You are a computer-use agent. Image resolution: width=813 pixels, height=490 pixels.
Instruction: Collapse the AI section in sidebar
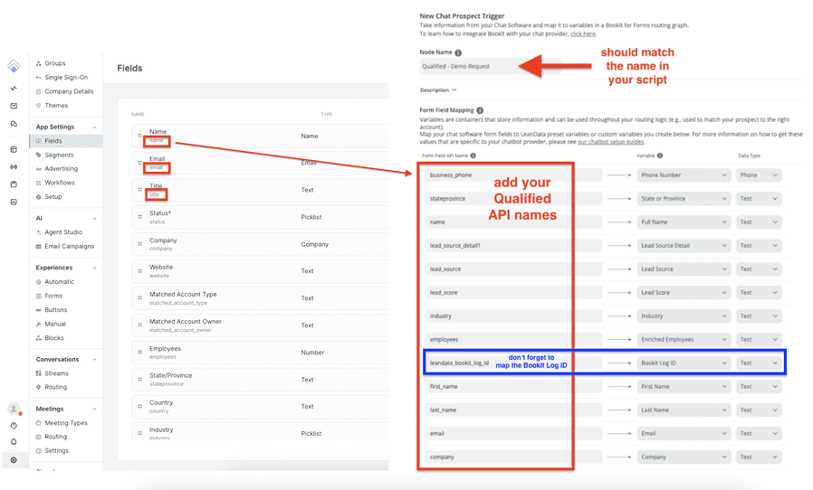coord(94,219)
